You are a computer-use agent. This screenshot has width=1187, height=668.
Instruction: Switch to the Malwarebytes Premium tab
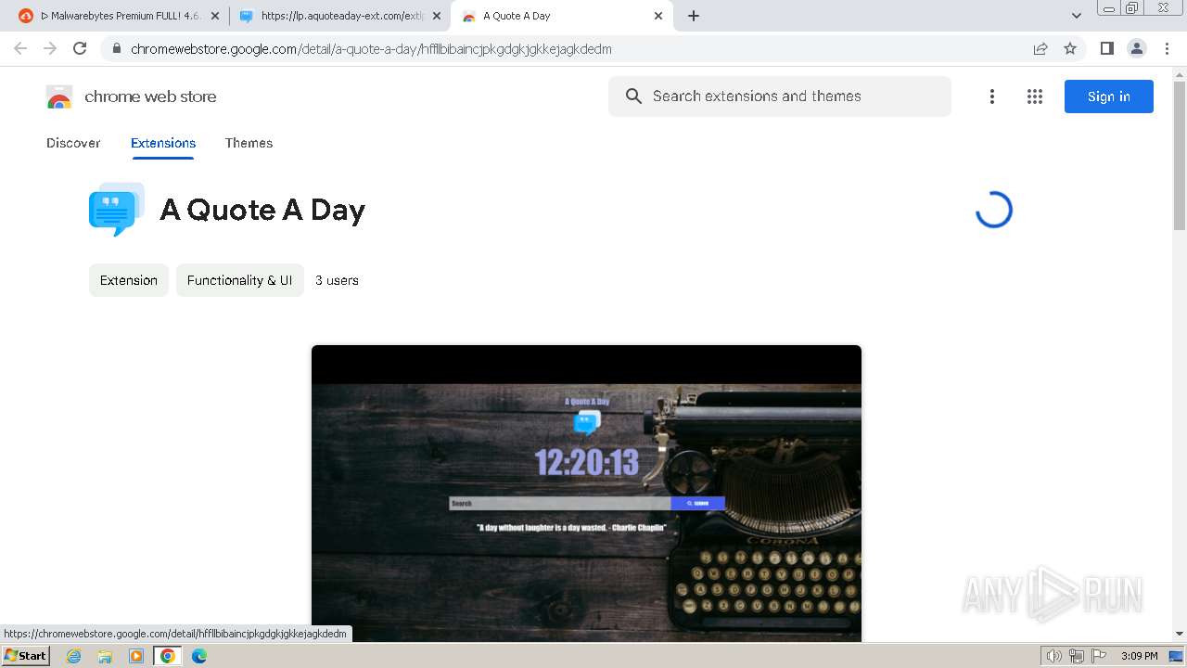(119, 16)
